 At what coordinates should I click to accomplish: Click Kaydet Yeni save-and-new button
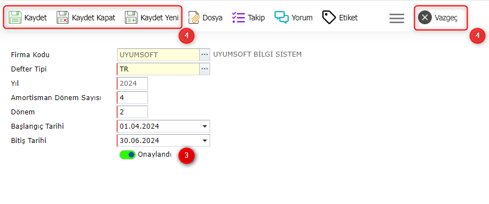152,18
